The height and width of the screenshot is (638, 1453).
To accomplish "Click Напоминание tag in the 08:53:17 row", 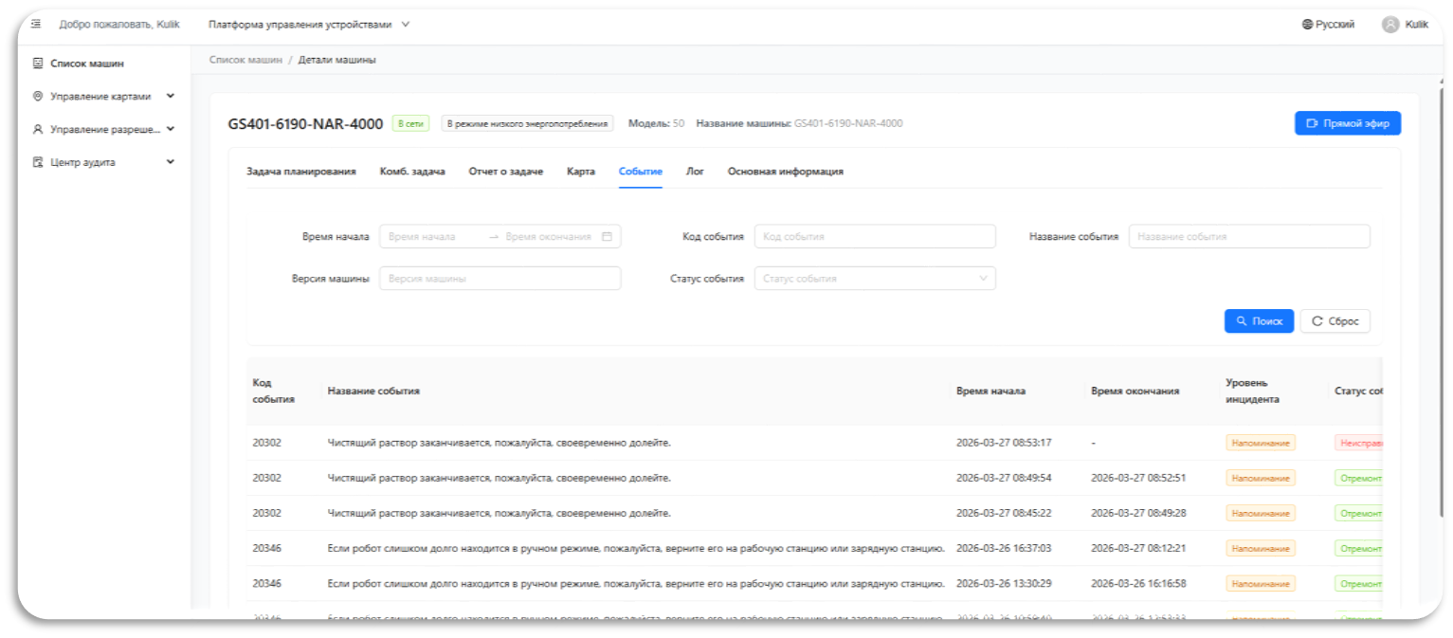I will [x=1260, y=443].
